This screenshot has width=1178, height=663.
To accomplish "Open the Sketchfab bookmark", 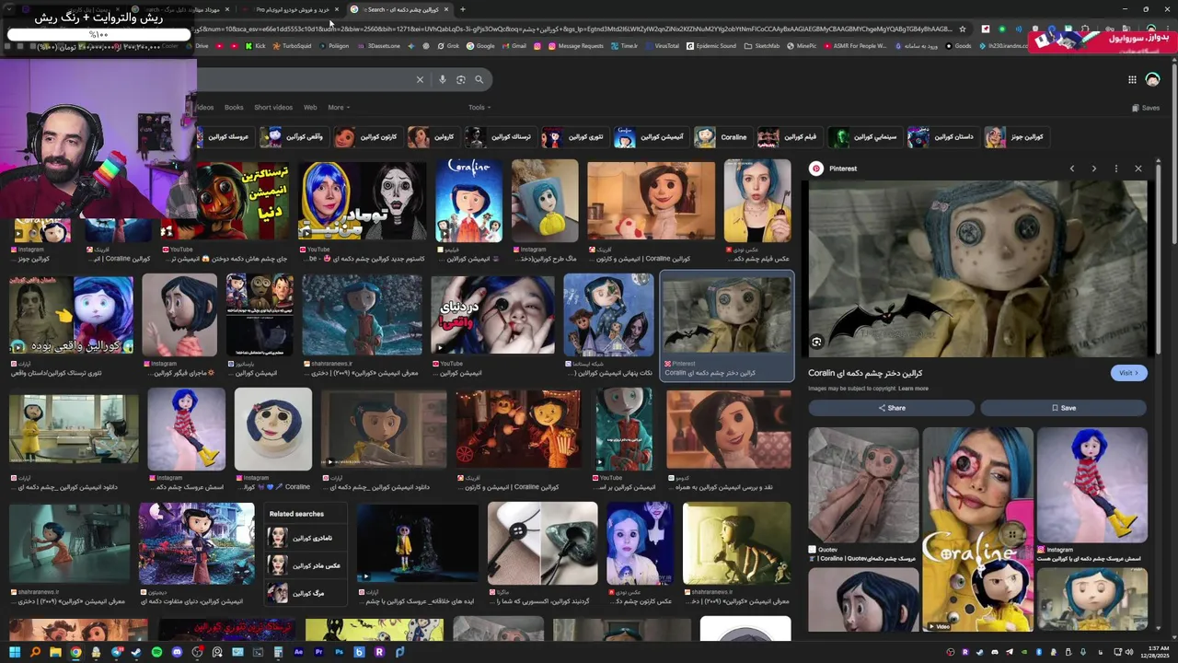I will [x=761, y=46].
